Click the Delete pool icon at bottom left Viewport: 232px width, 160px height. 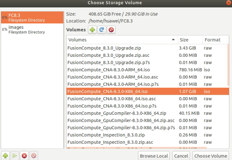tap(34, 156)
